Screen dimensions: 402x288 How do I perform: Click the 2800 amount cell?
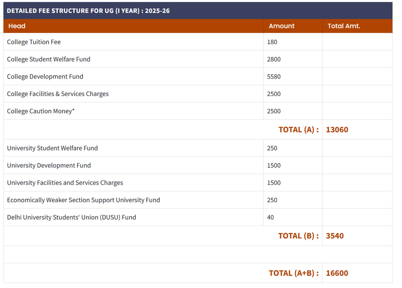pos(274,59)
